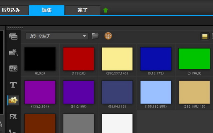This screenshot has width=213, height=133.
Task: Pick the red (178,0,0) color clip
Action: (x=79, y=59)
